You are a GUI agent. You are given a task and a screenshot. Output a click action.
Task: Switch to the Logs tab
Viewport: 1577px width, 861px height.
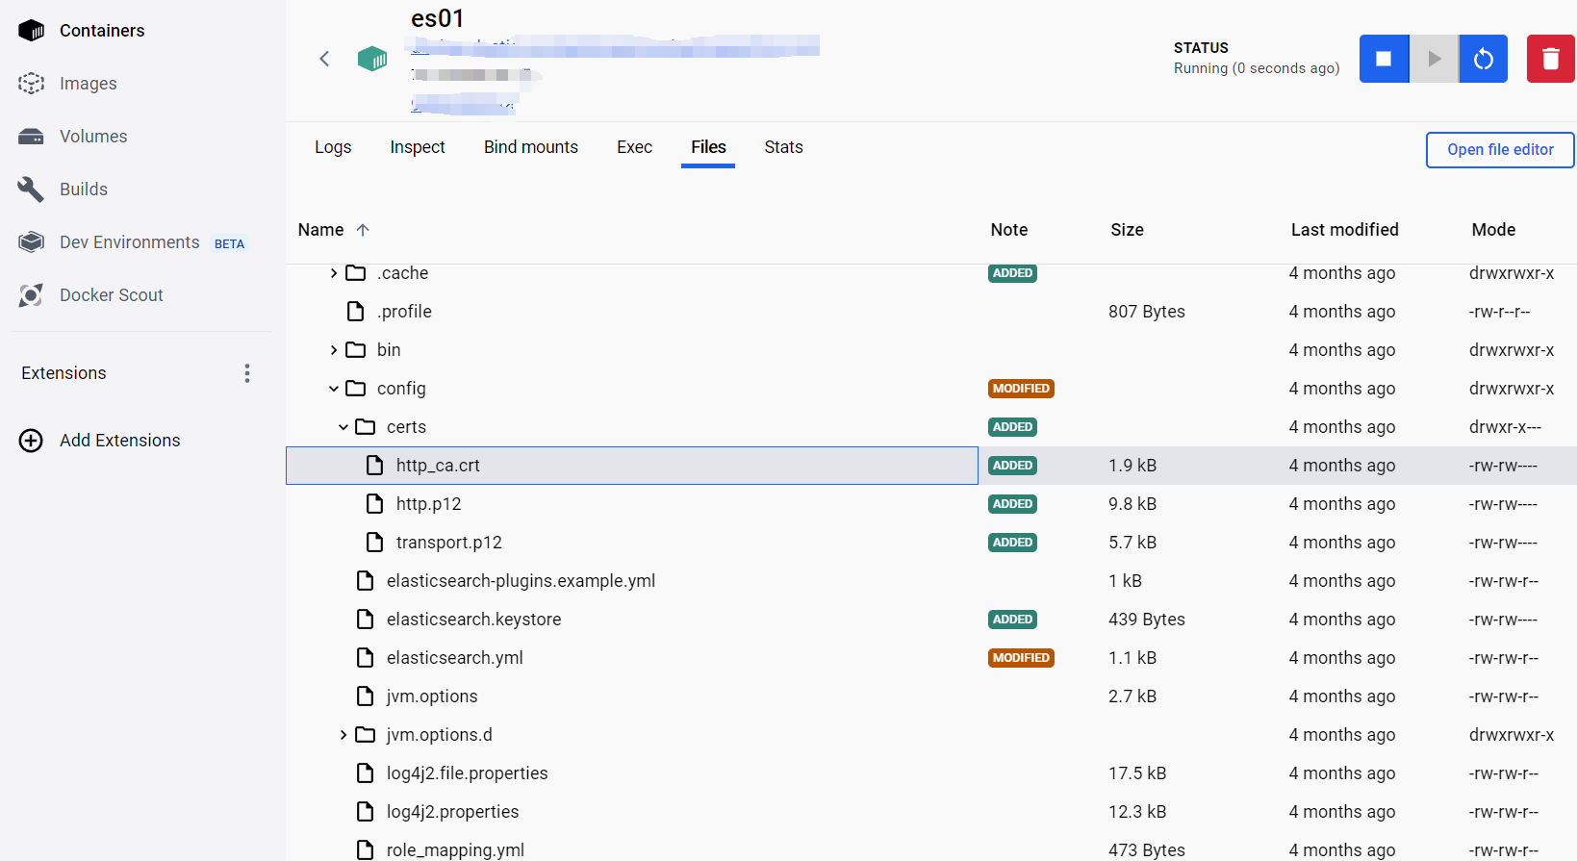333,147
